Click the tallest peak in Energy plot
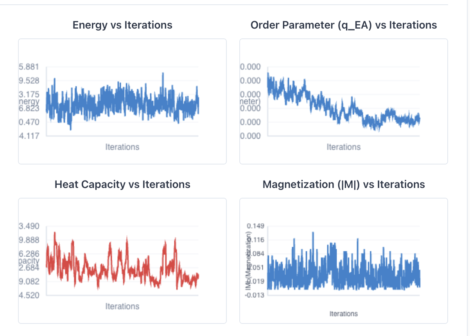This screenshot has width=470, height=336. coord(163,74)
